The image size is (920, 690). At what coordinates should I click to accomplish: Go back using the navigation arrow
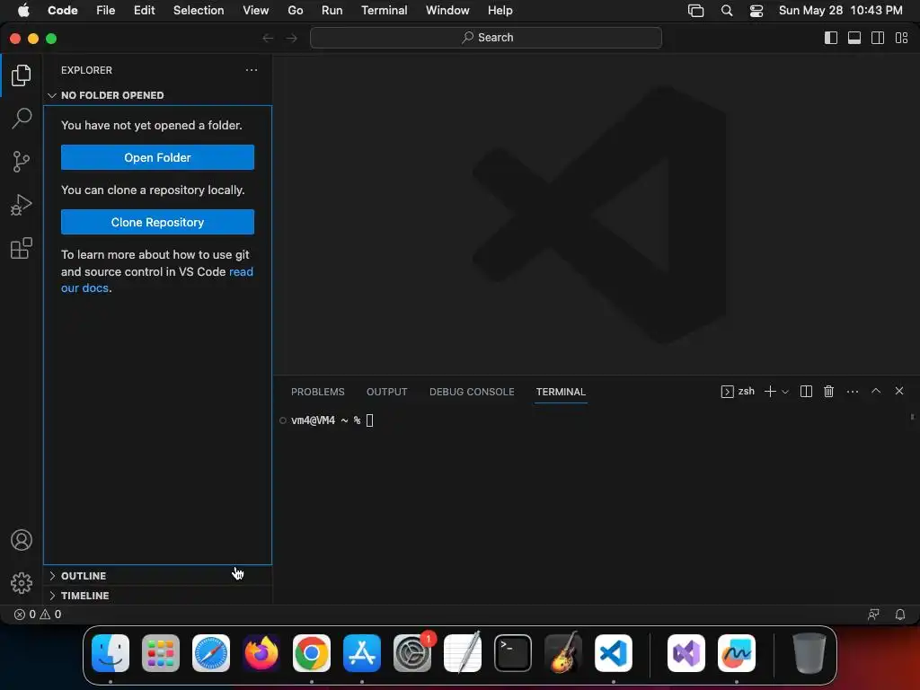[268, 38]
